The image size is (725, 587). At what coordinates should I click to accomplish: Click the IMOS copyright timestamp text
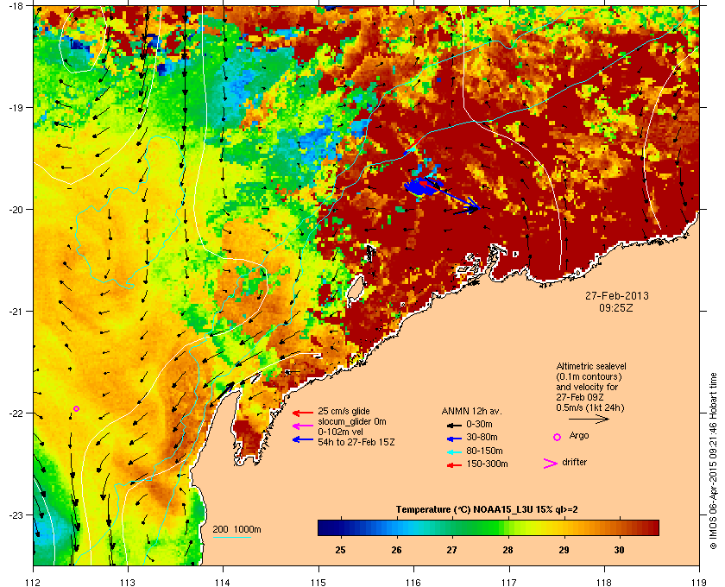pyautogui.click(x=713, y=460)
